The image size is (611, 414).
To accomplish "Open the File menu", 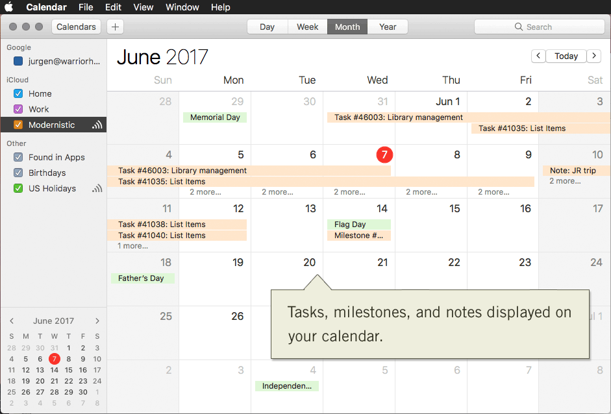I will coord(86,7).
